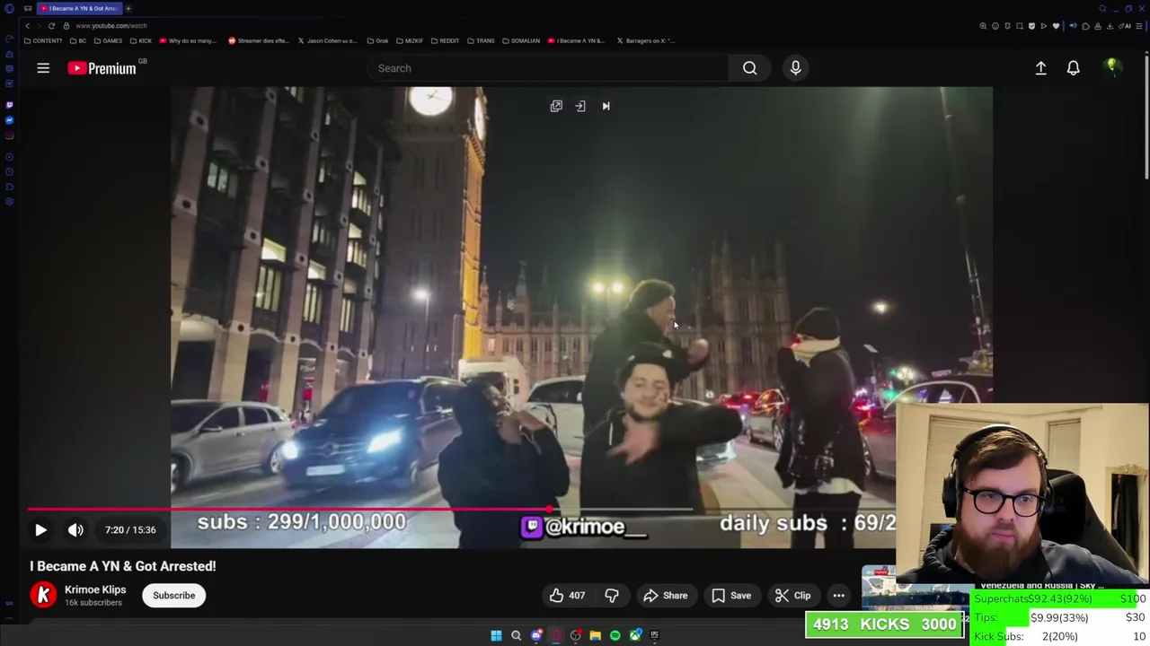
Task: Go to YouTube Premium home logo
Action: (x=102, y=68)
